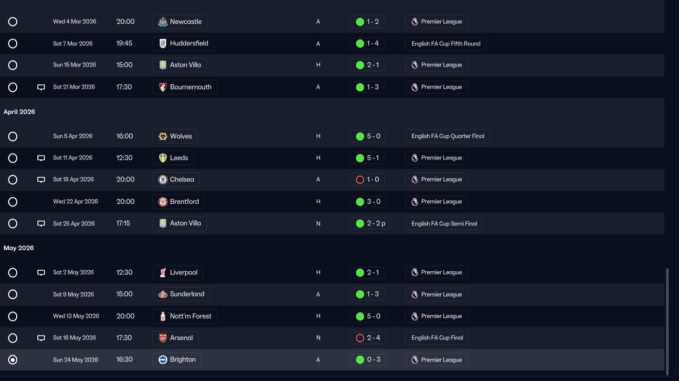This screenshot has width=679, height=381.
Task: Open the Nott'm Forest team link
Action: [x=185, y=316]
